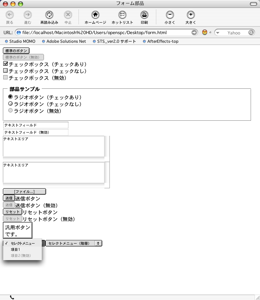Click the Forward (進む) toolbar icon
Screen dimensions: 260x300
coord(28,15)
